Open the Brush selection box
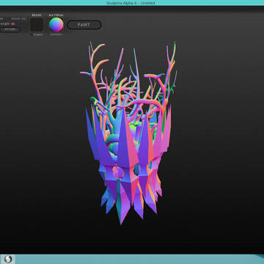 (37, 24)
